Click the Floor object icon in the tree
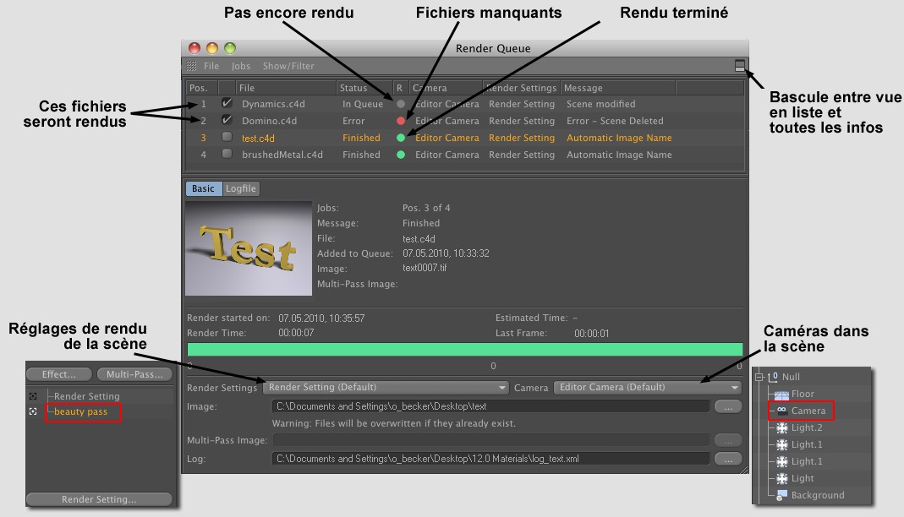The image size is (904, 517). pyautogui.click(x=782, y=394)
